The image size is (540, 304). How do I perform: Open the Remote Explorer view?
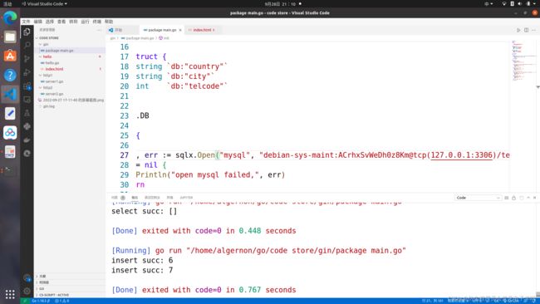pos(27,100)
